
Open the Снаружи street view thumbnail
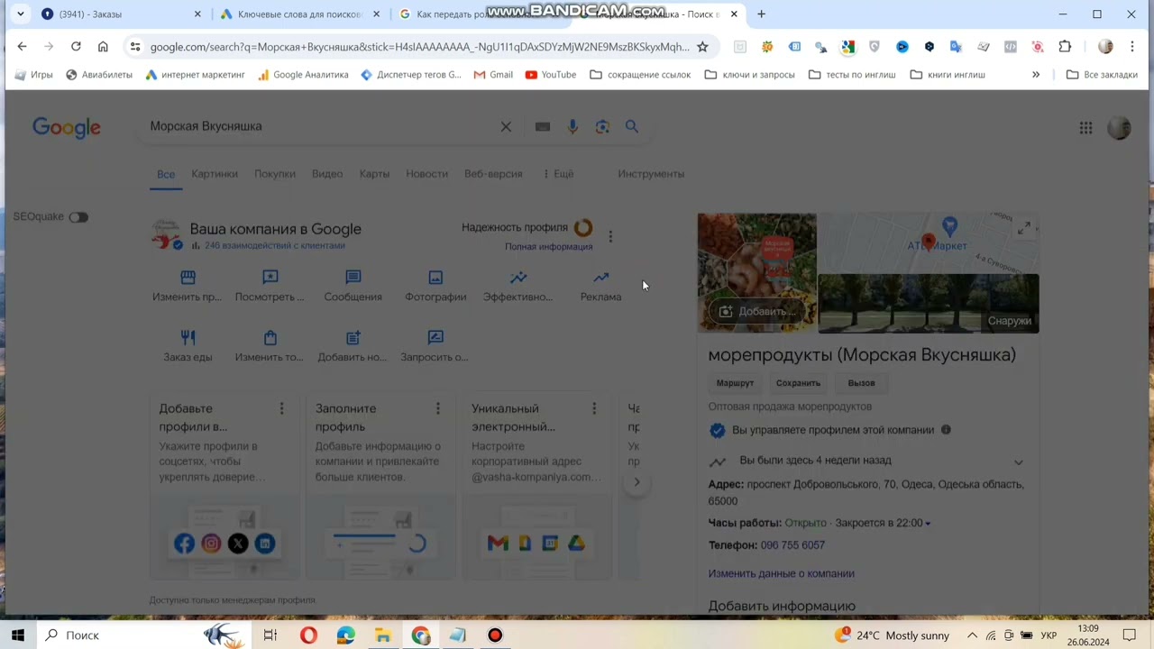929,304
